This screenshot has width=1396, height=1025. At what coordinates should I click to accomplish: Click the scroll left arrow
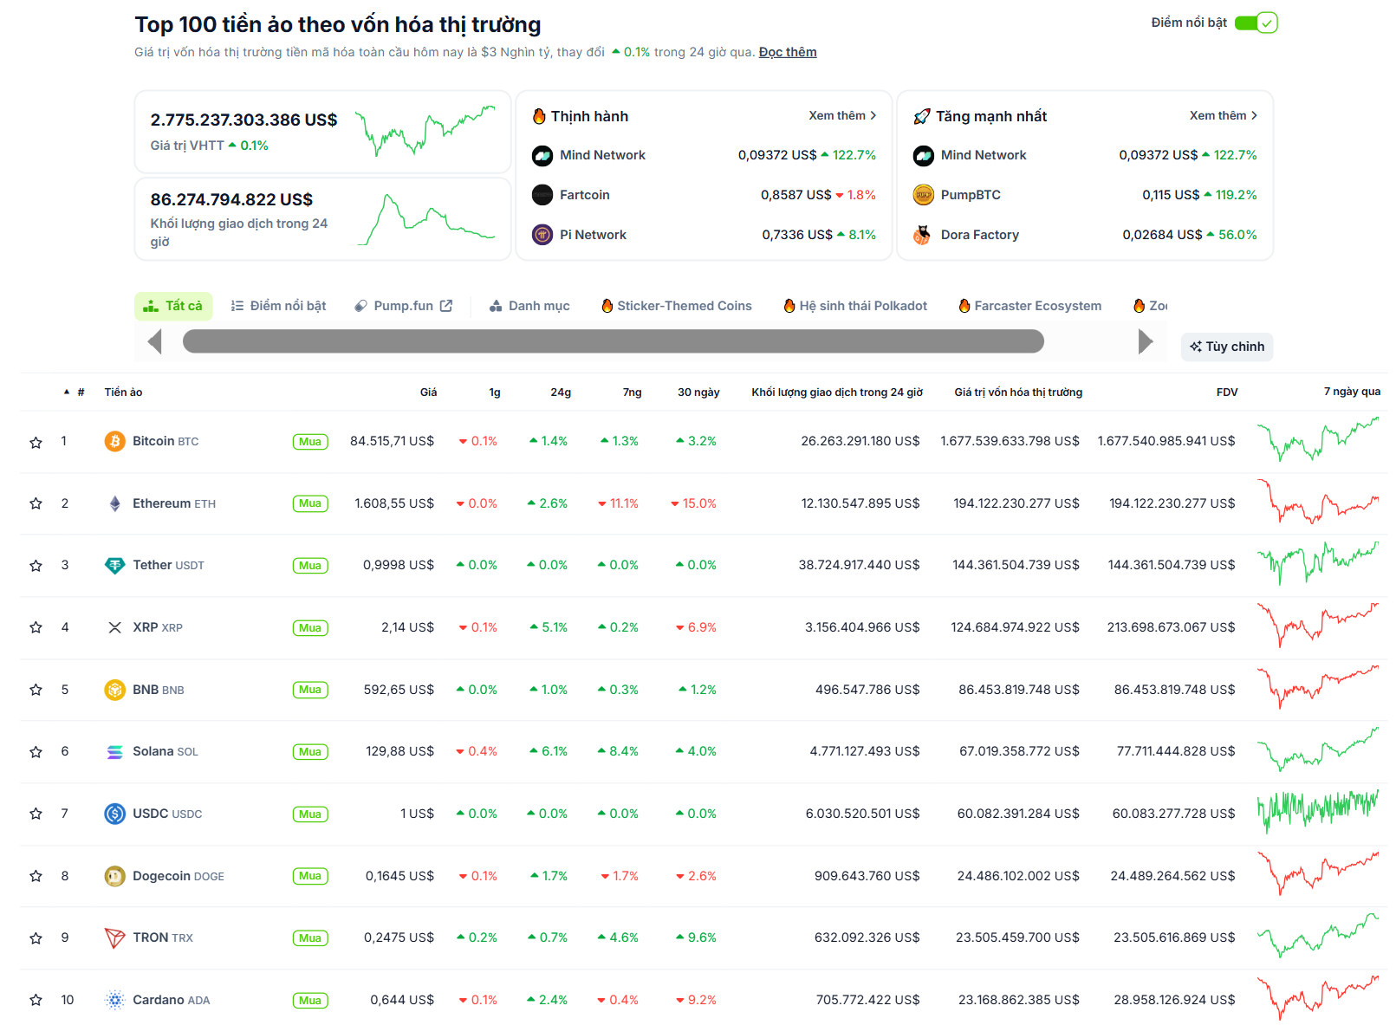tap(155, 341)
